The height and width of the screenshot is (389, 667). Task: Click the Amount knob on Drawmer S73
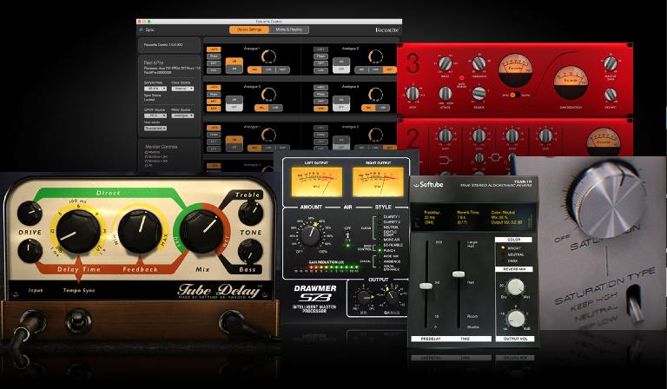(311, 236)
